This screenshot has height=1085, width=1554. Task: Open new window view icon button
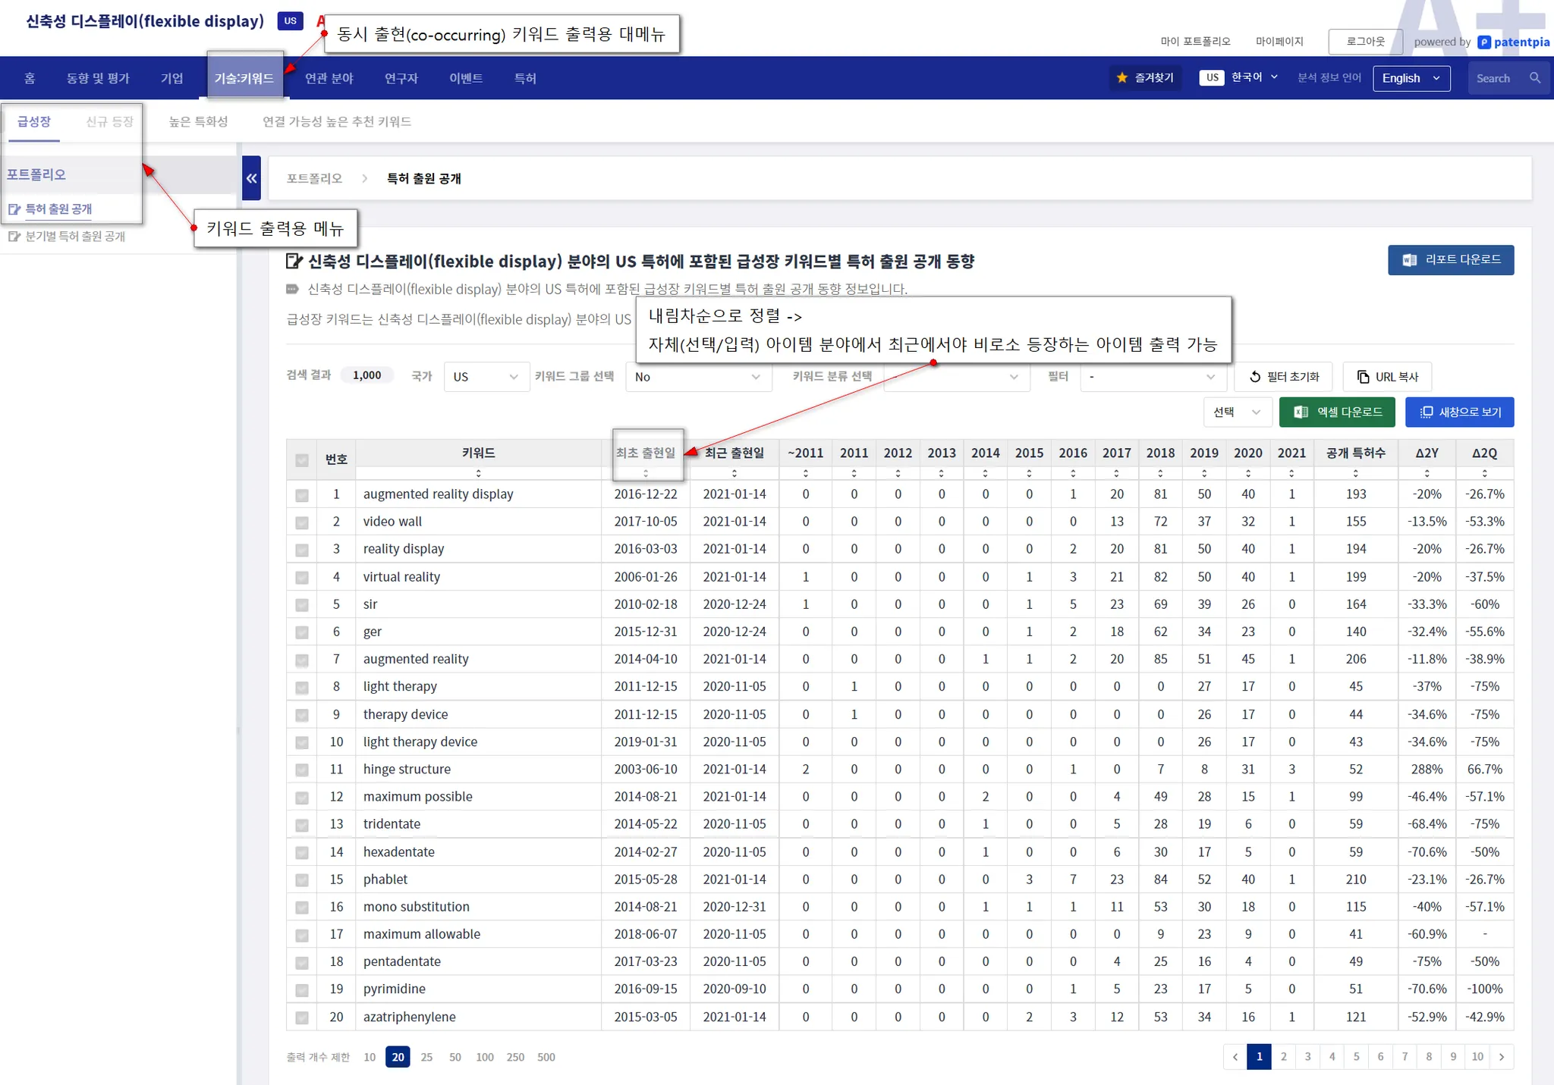(1426, 412)
